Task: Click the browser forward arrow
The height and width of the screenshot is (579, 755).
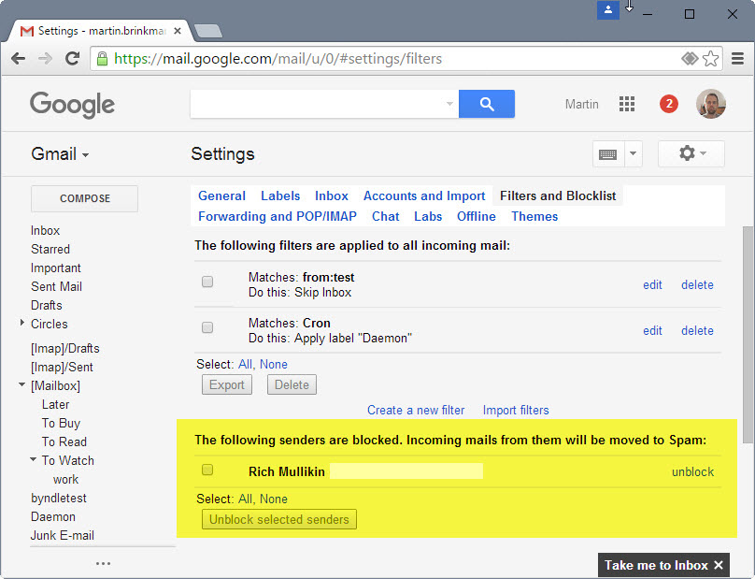Action: (x=45, y=59)
